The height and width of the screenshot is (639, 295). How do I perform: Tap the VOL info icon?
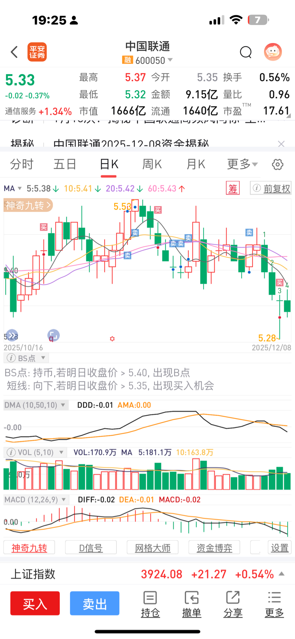tap(12, 452)
